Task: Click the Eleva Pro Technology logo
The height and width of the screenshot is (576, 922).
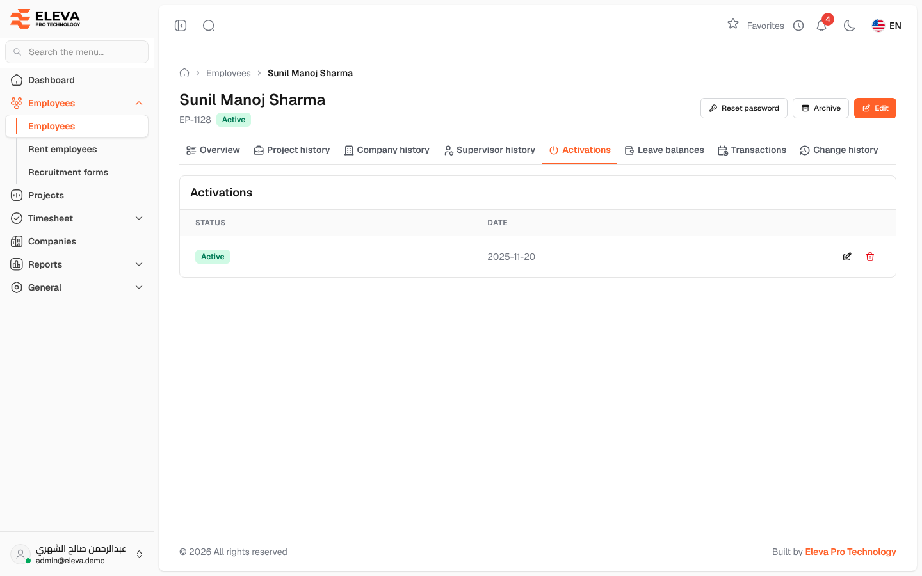Action: [x=45, y=19]
